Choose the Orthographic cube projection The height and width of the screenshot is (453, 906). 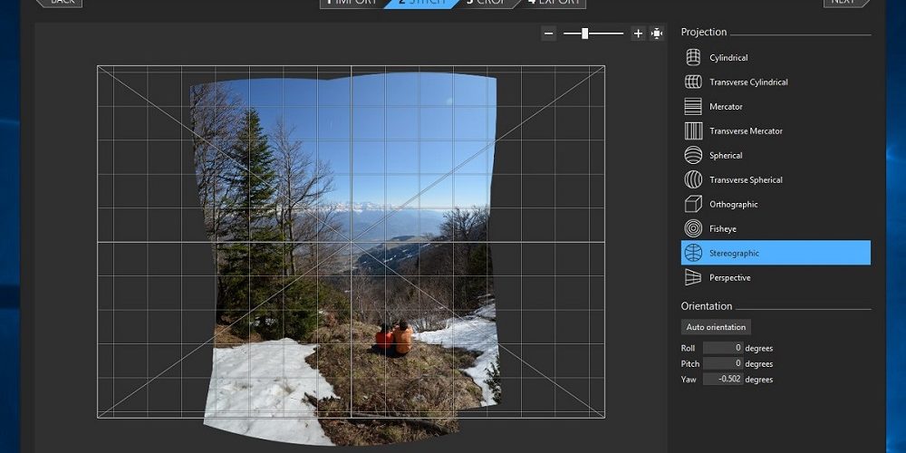pos(693,204)
